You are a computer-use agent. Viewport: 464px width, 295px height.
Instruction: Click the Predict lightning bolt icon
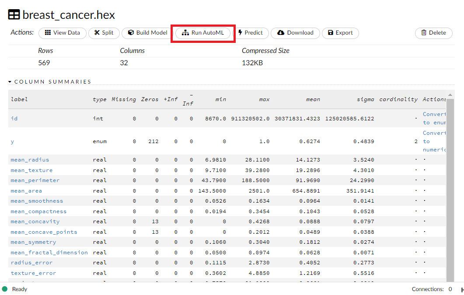240,33
